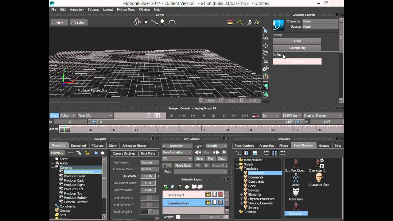Screen dimensions: 393x221
Task: Select the Producer Front camera
Action: 74,176
